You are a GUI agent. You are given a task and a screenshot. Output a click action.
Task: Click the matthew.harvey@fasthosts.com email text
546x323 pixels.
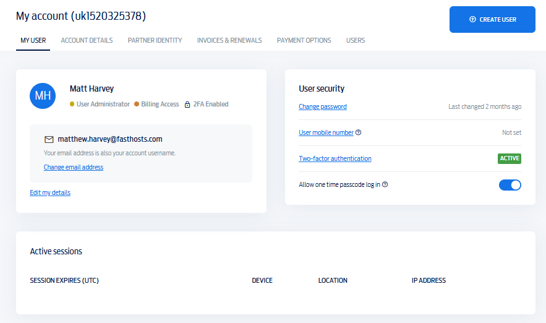point(110,139)
